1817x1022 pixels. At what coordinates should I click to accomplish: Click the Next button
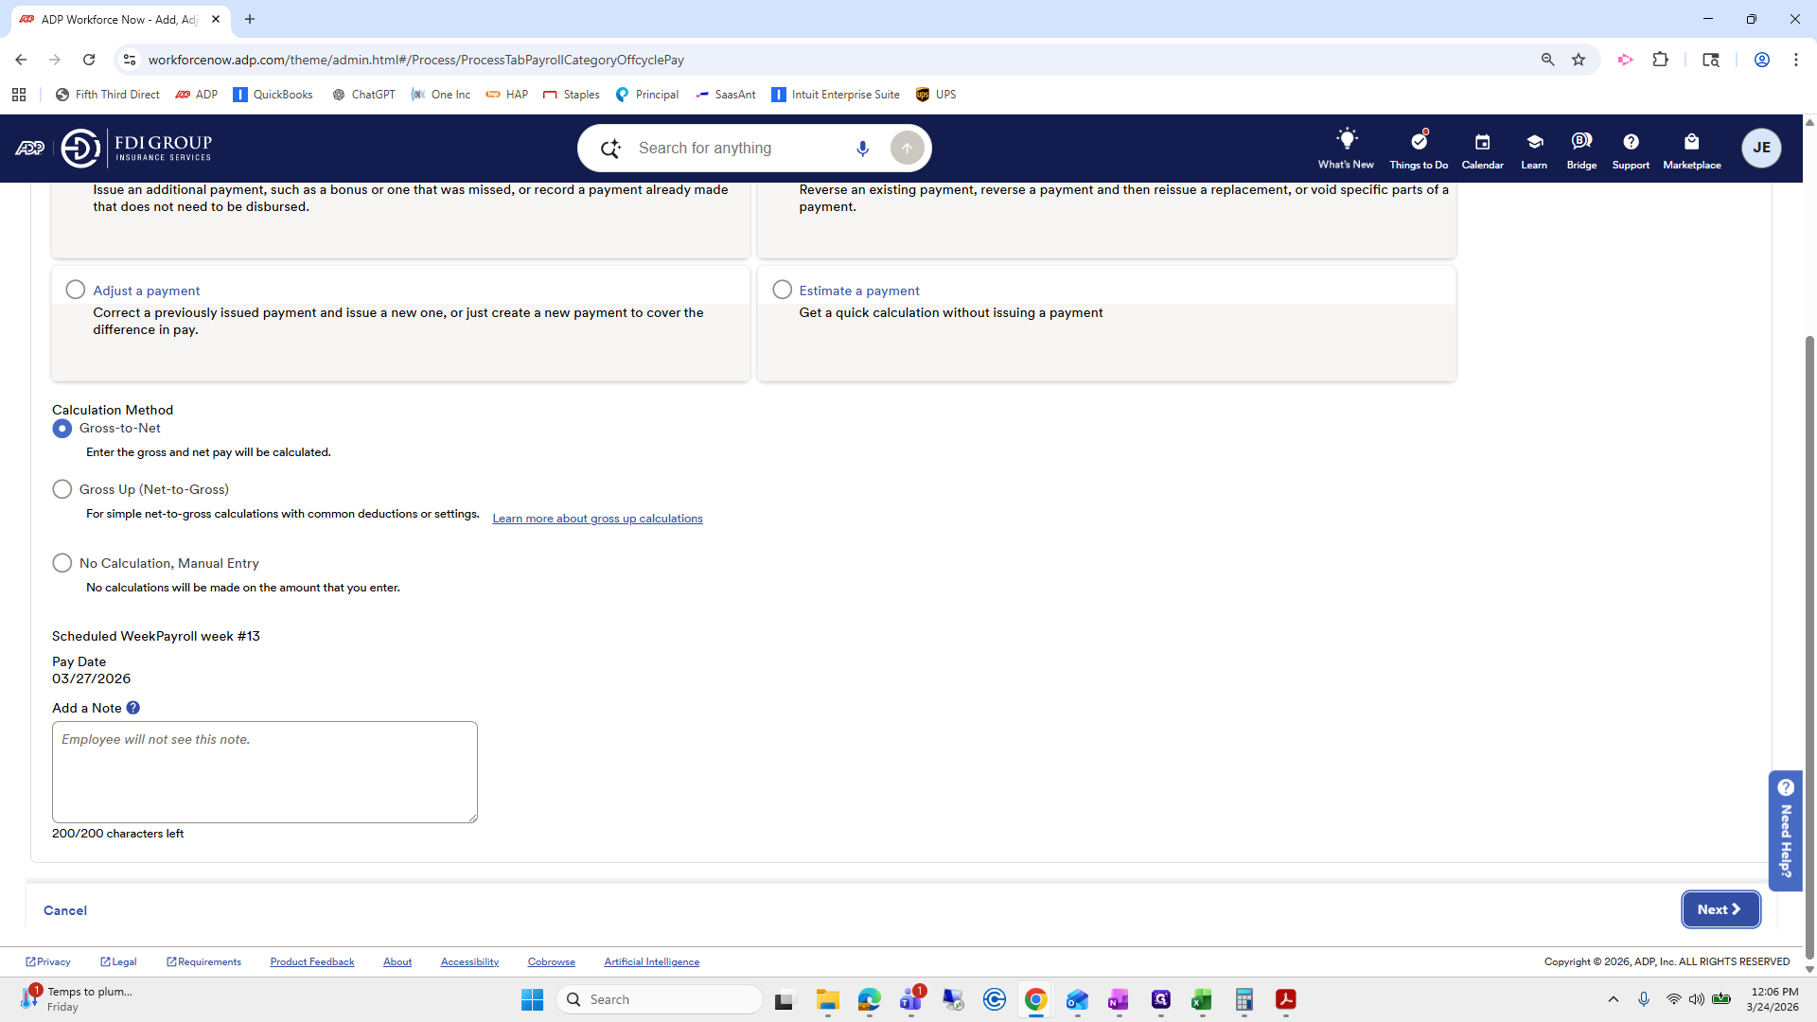tap(1720, 909)
